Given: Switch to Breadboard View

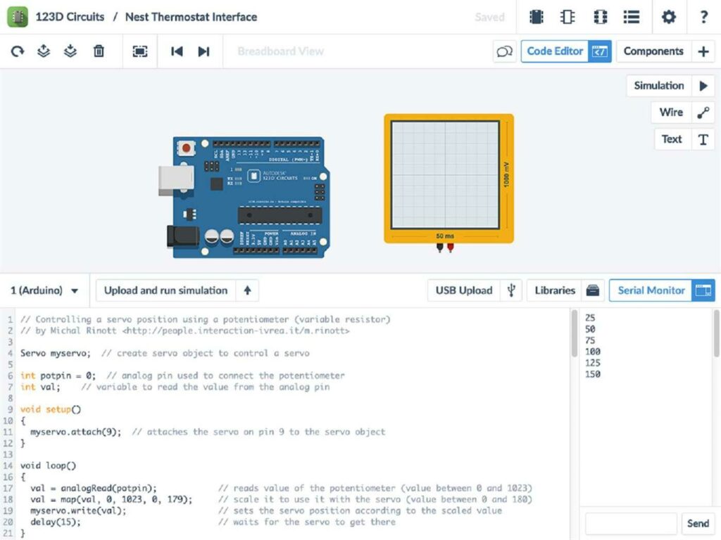Looking at the screenshot, I should 281,51.
